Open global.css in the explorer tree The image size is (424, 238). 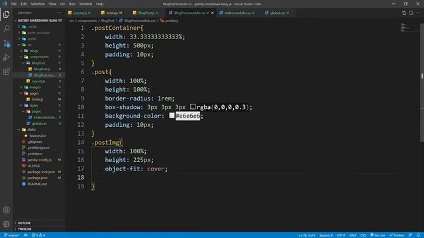(x=39, y=124)
